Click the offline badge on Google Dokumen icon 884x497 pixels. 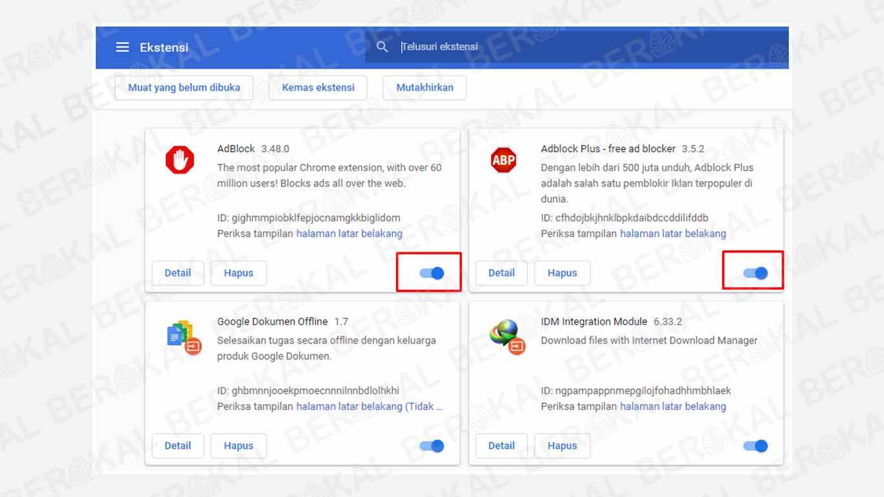(192, 345)
